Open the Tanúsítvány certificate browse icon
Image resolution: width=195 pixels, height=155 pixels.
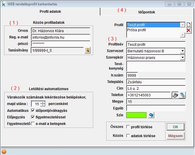[x=87, y=50]
